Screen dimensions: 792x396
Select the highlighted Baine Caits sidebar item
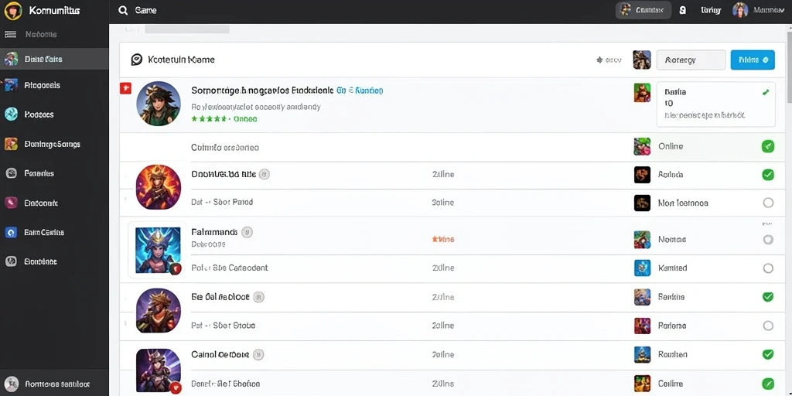pos(55,59)
